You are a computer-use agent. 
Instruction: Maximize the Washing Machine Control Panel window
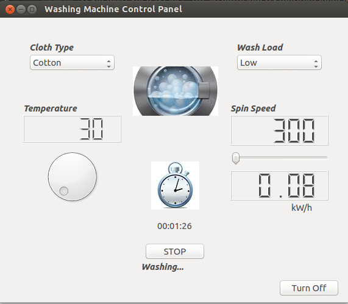coord(32,10)
